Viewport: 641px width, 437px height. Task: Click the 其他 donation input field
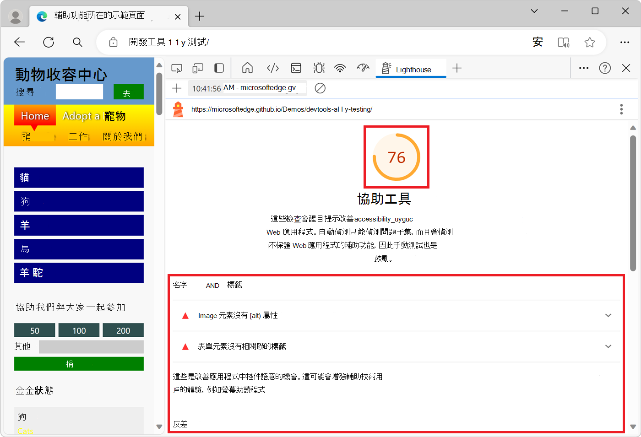click(x=92, y=347)
